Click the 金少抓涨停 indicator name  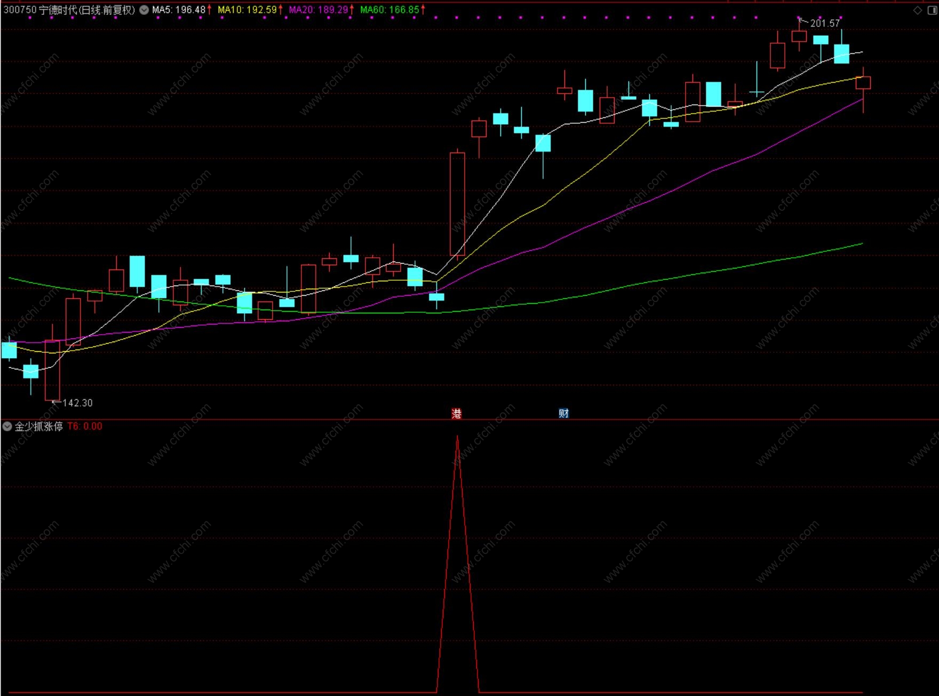click(x=39, y=426)
